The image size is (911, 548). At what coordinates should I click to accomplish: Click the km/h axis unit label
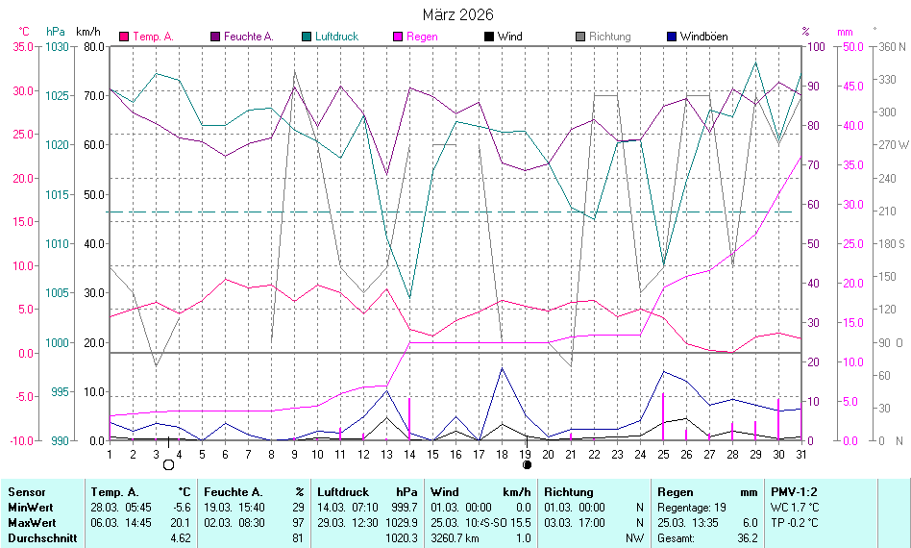[88, 32]
